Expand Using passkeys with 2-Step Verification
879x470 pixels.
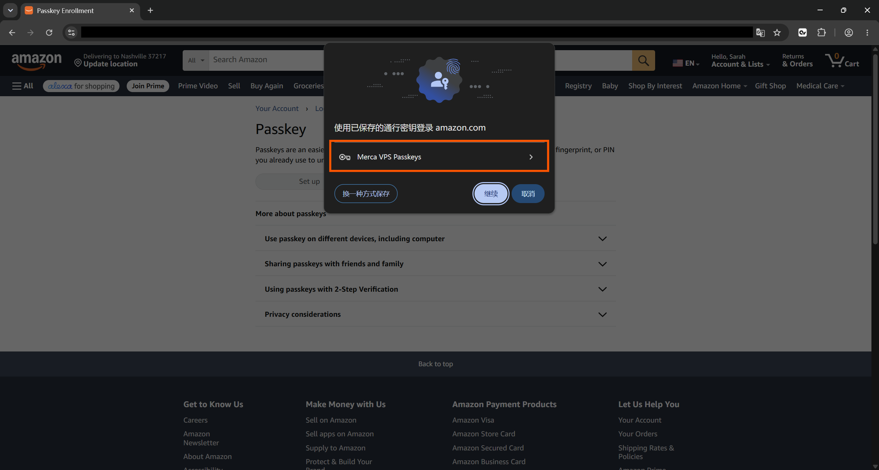click(435, 289)
